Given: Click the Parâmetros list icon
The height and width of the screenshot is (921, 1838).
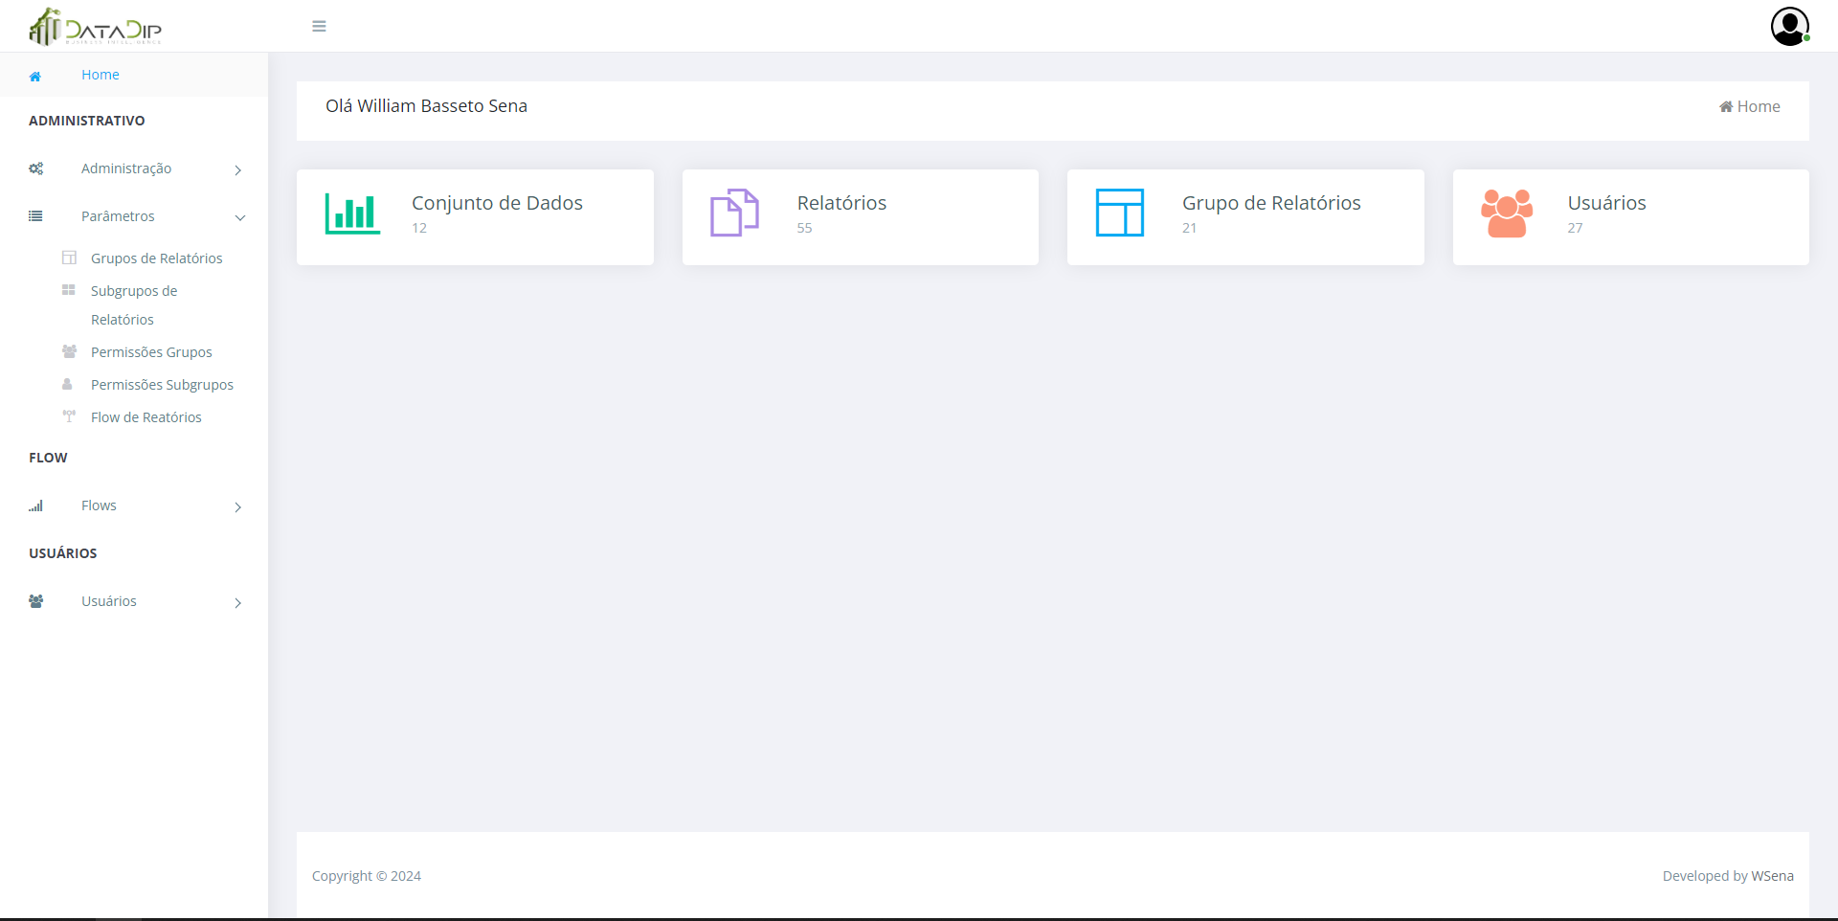Looking at the screenshot, I should (35, 216).
